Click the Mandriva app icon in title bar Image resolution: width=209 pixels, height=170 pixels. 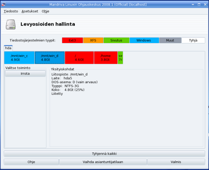pos(3,5)
